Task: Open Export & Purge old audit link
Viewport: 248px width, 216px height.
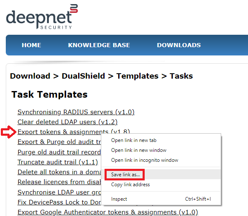Action: tap(59, 142)
